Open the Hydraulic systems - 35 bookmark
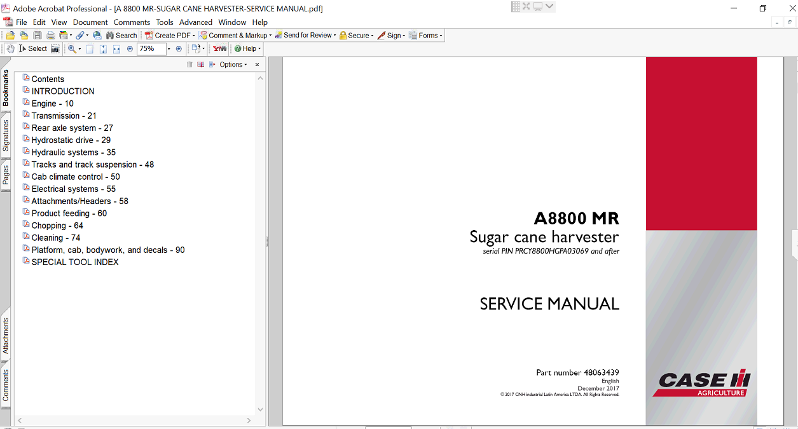This screenshot has height=429, width=798. pyautogui.click(x=73, y=153)
